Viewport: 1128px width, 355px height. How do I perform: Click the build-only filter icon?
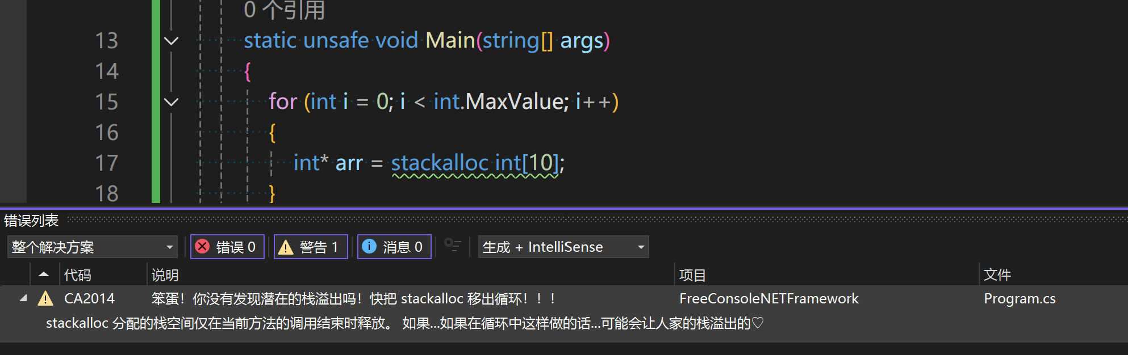click(452, 246)
